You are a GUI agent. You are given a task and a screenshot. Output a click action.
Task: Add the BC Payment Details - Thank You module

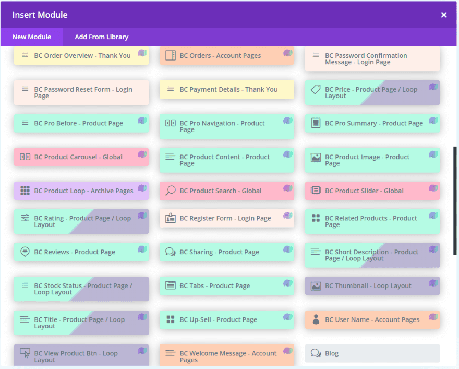[226, 90]
